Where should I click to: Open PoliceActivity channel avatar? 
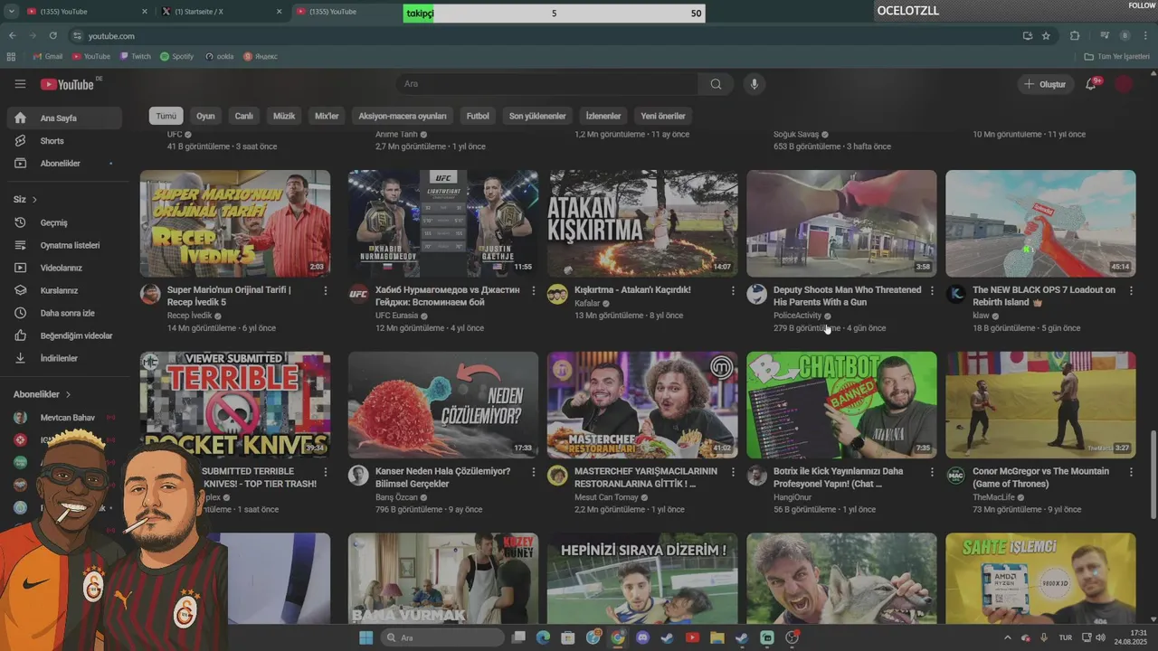(756, 294)
